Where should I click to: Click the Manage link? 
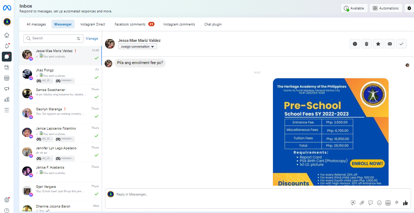[92, 38]
